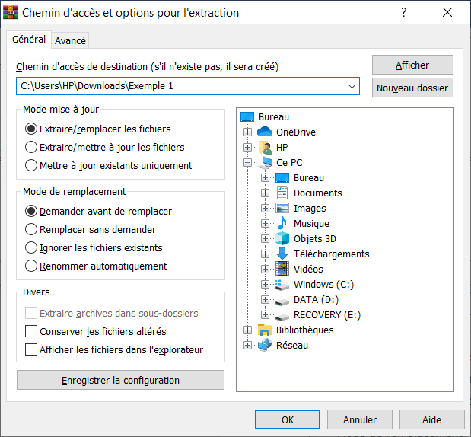Image resolution: width=471 pixels, height=437 pixels.
Task: Click the Bureau root desktop icon
Action: click(x=247, y=117)
